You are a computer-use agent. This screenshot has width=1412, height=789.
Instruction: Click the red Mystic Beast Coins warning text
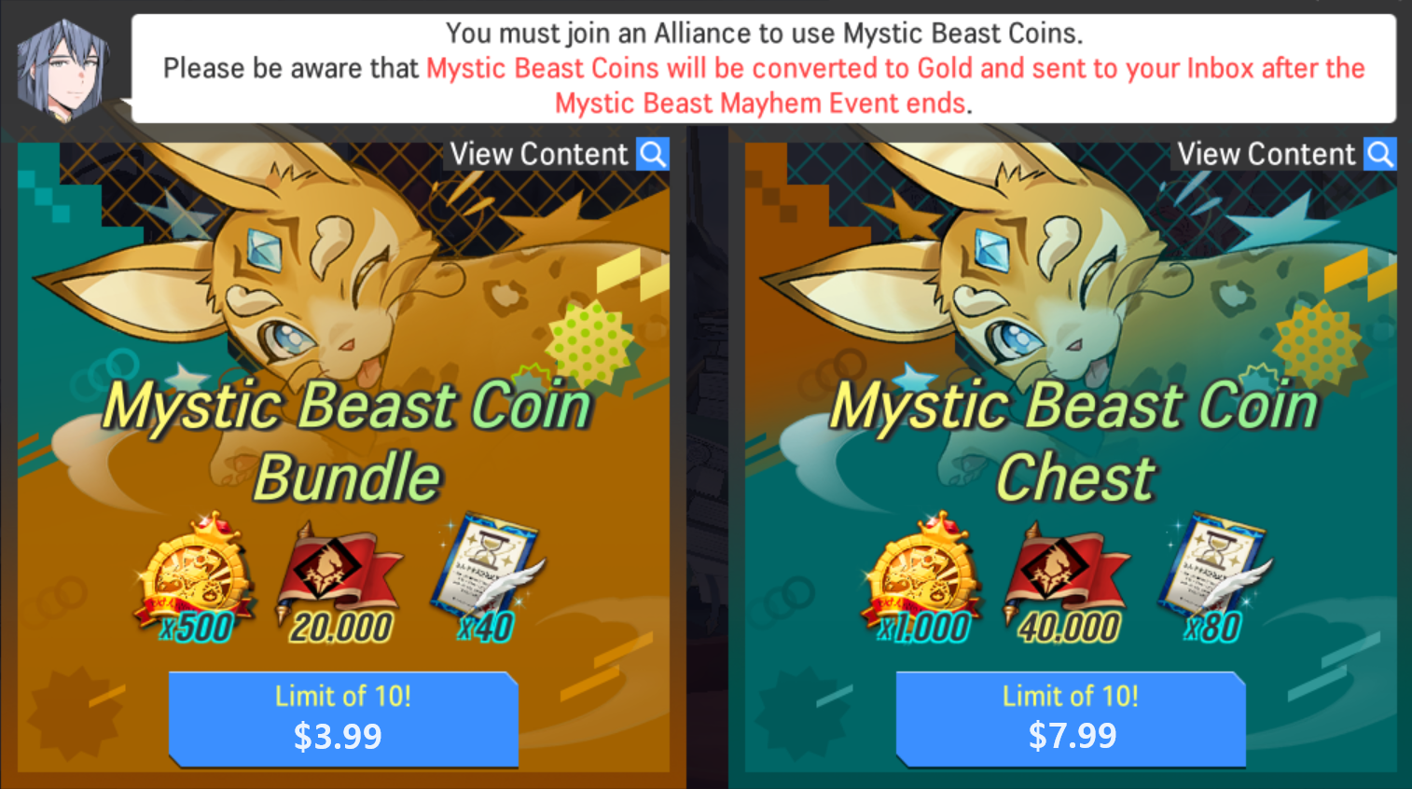pos(895,85)
